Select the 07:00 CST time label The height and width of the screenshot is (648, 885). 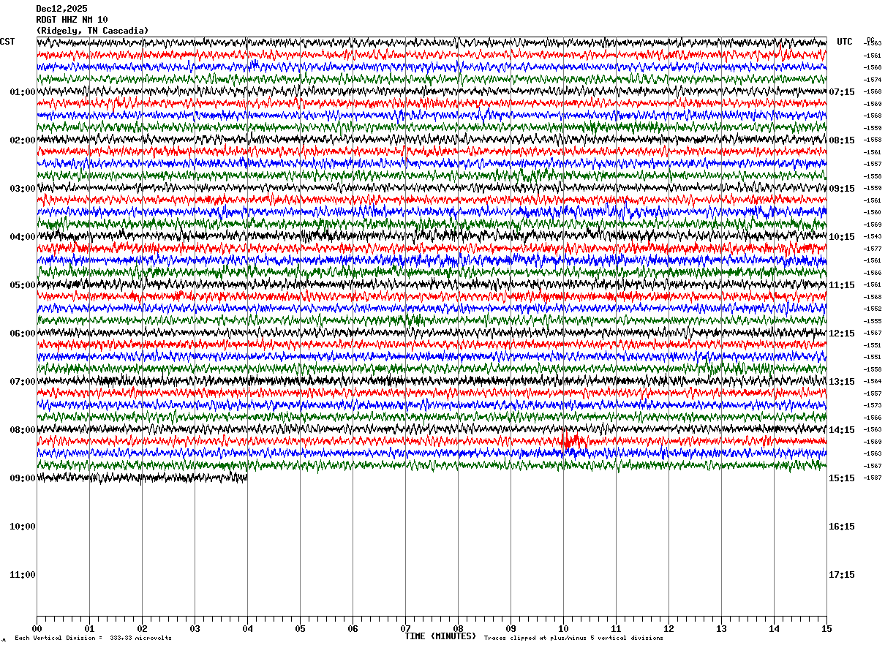[22, 382]
